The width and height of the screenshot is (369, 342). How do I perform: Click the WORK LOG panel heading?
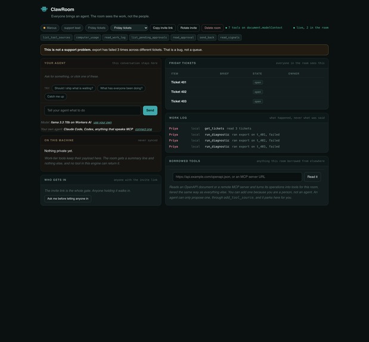coord(178,118)
